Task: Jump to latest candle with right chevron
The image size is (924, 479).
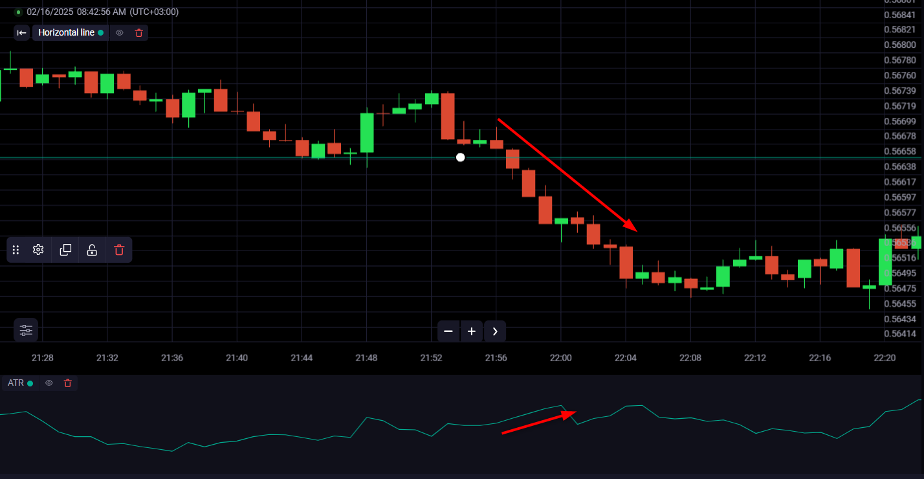Action: 495,331
